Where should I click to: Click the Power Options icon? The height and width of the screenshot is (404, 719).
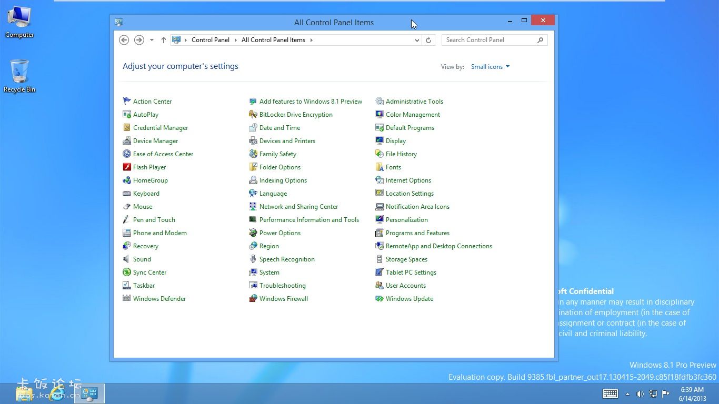point(253,233)
